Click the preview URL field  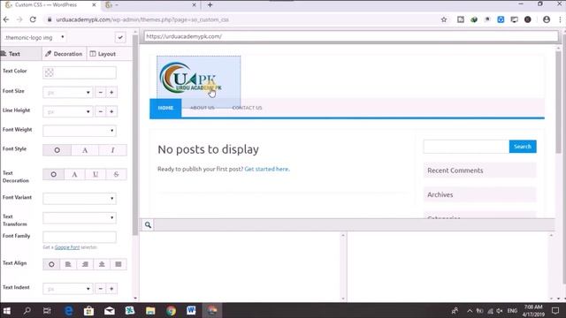click(x=351, y=36)
